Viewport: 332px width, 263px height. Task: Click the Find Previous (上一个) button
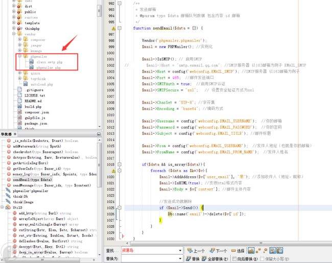point(196,251)
